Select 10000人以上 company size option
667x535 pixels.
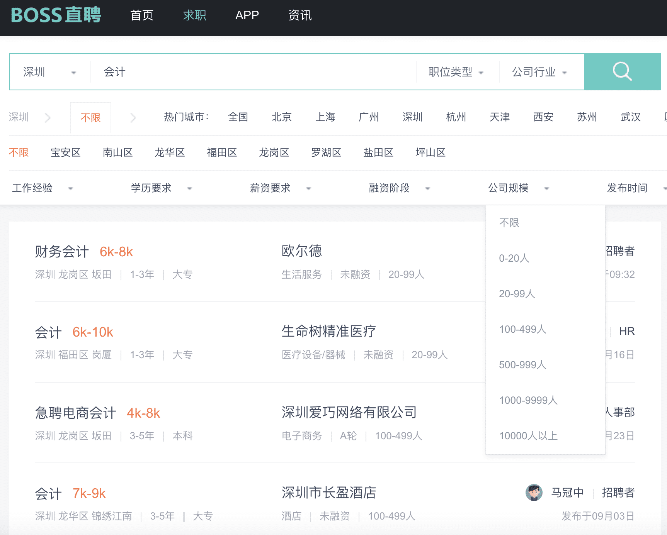(x=545, y=436)
